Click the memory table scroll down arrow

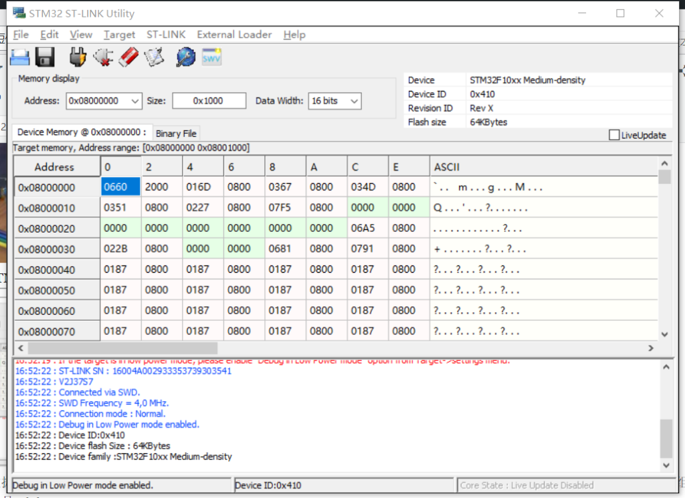[x=664, y=335]
